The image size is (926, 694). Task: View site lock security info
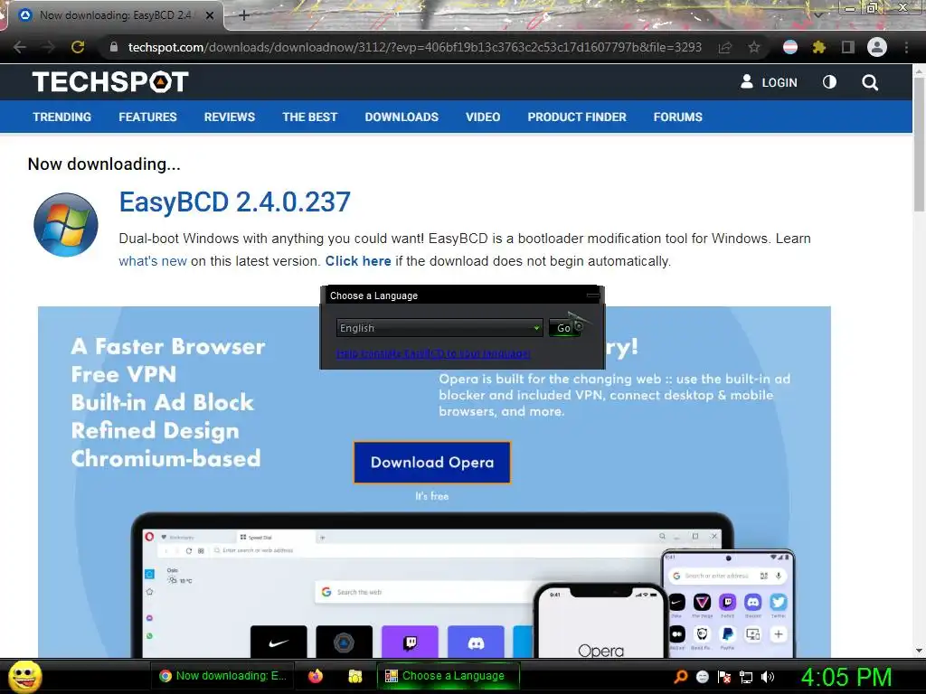tap(113, 47)
